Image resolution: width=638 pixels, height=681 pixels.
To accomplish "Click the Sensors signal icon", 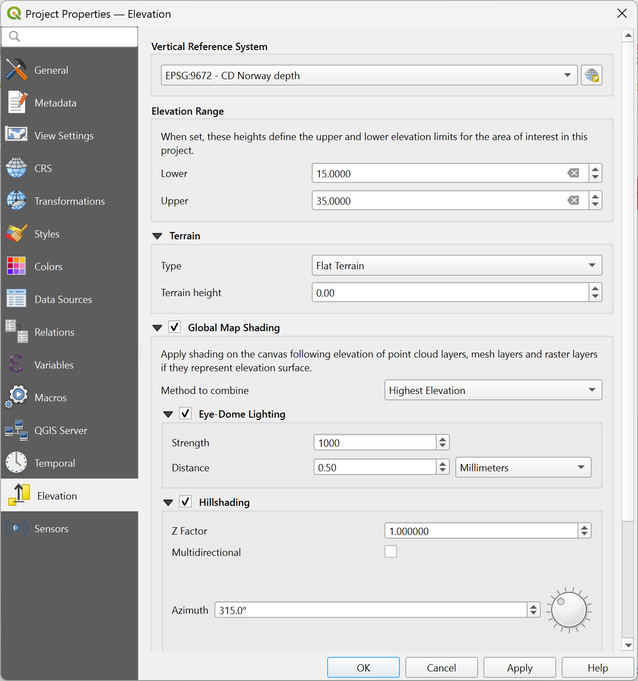I will tap(17, 528).
